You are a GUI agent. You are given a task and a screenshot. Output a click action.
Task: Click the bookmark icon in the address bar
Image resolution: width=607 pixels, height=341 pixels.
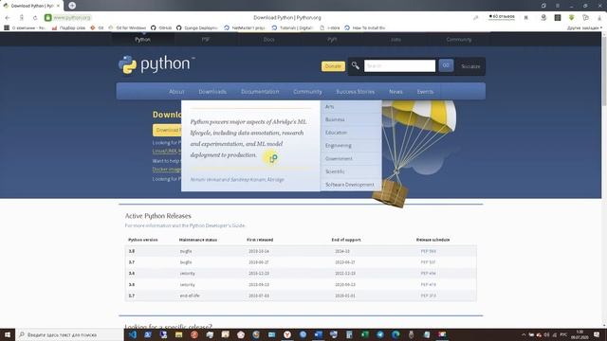[x=526, y=17]
